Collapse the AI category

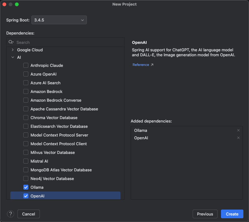tap(13, 57)
